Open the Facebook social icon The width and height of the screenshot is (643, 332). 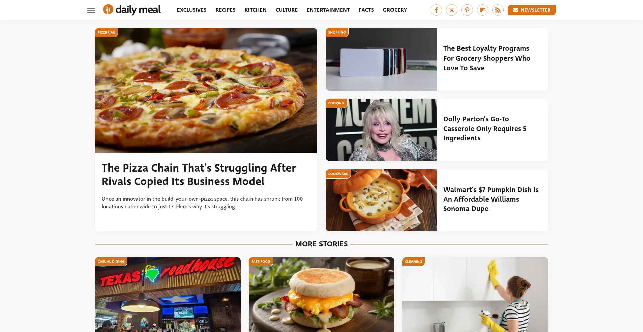436,10
